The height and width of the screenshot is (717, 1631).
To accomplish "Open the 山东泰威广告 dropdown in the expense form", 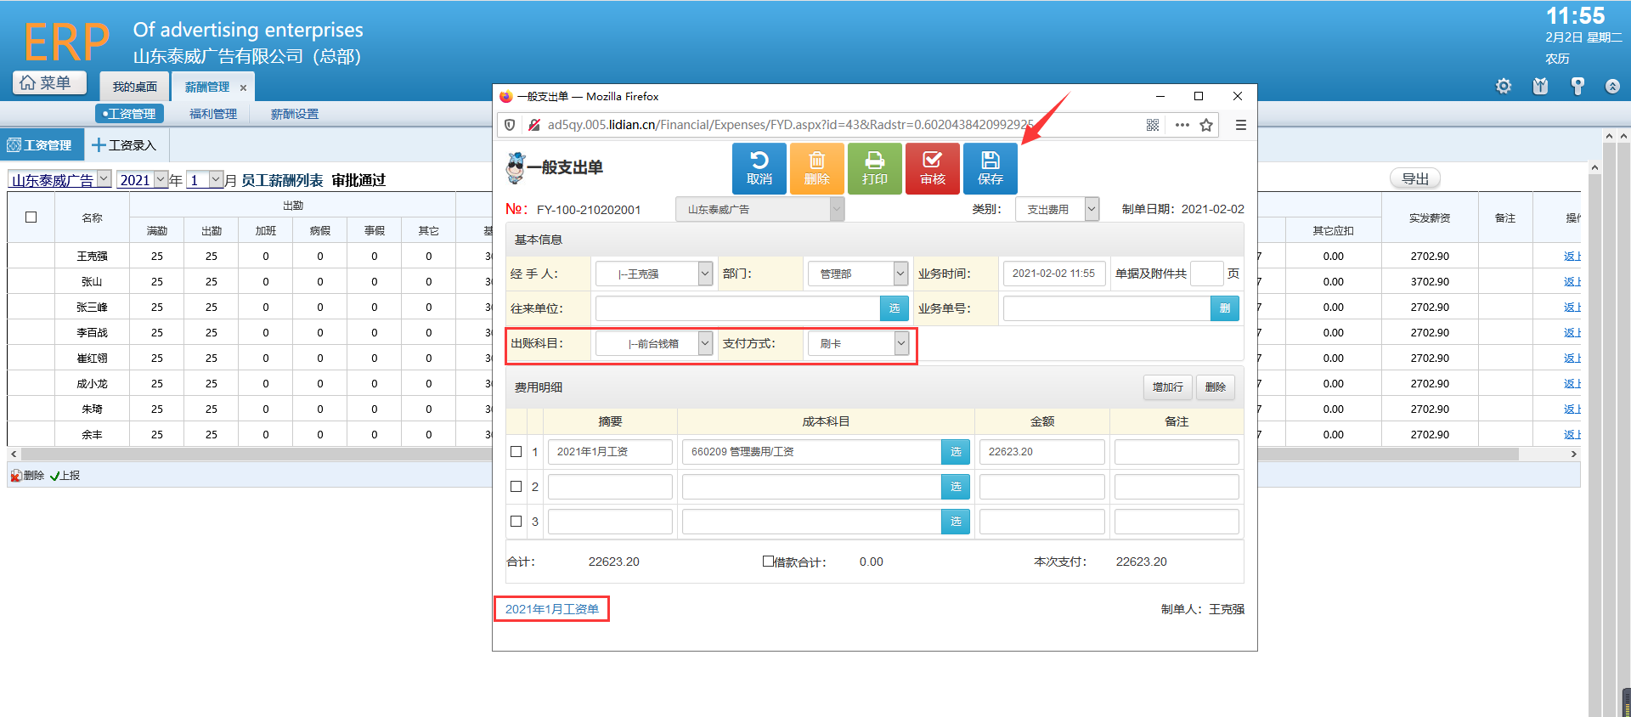I will tap(759, 209).
